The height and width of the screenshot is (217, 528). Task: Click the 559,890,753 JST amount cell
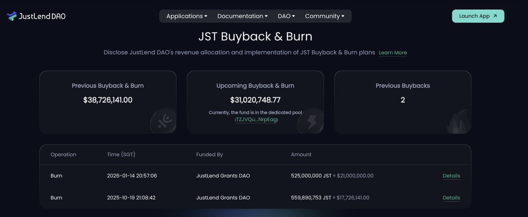(x=330, y=198)
